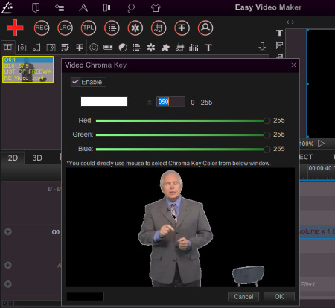Select the LIST_OF_FREEWARE video clip thumbnail
This screenshot has width=335, height=308.
coord(28,69)
